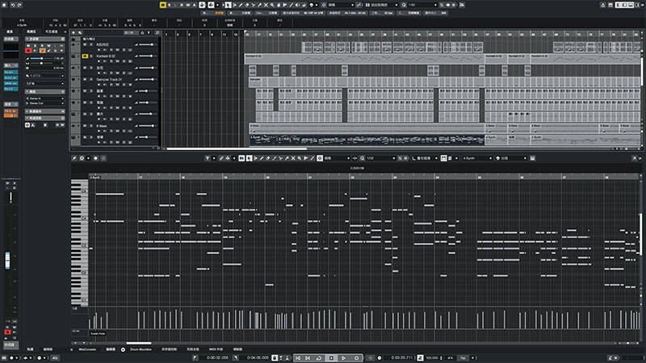Select the Mute (X) tool in top toolbar
Image resolution: width=646 pixels, height=363 pixels.
point(266,5)
